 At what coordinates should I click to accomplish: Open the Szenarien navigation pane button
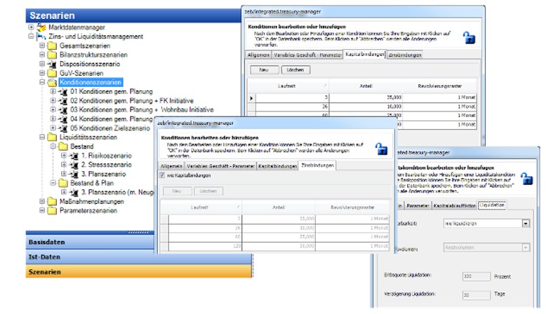138,271
